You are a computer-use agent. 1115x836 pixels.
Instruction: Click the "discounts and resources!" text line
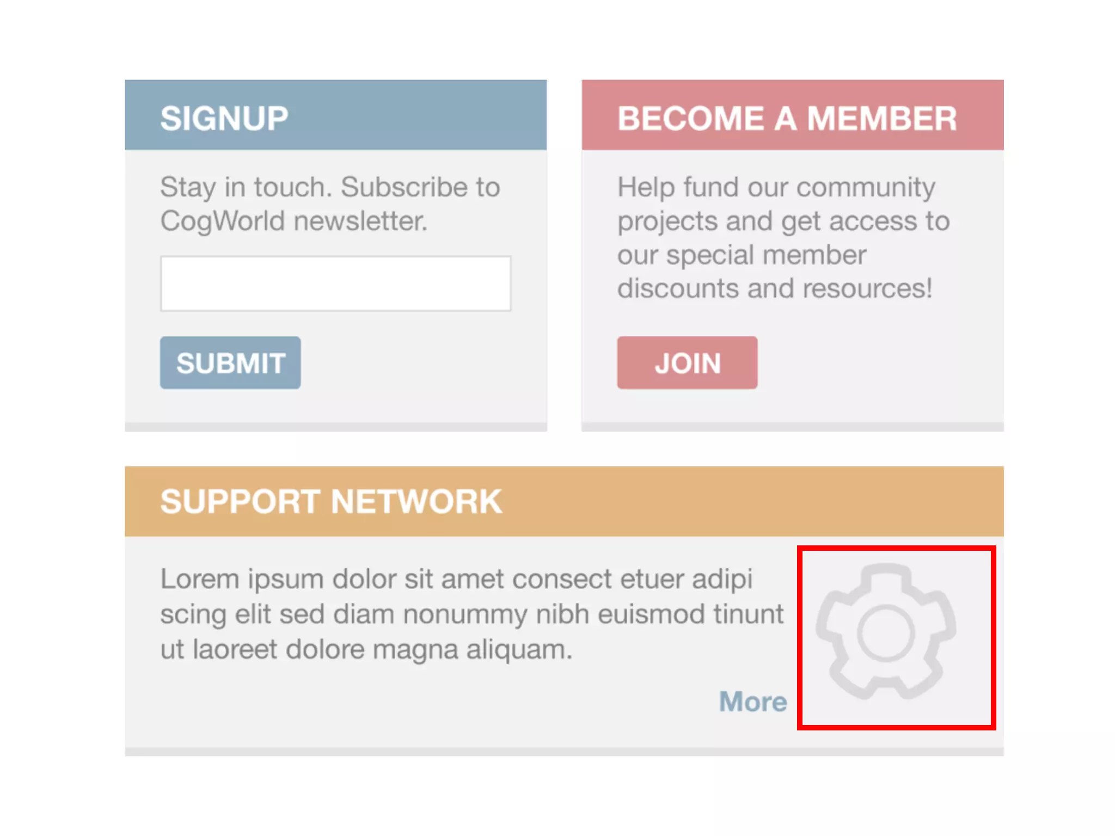tap(775, 288)
